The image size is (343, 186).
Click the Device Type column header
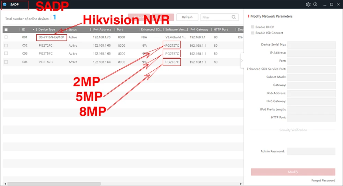point(47,30)
